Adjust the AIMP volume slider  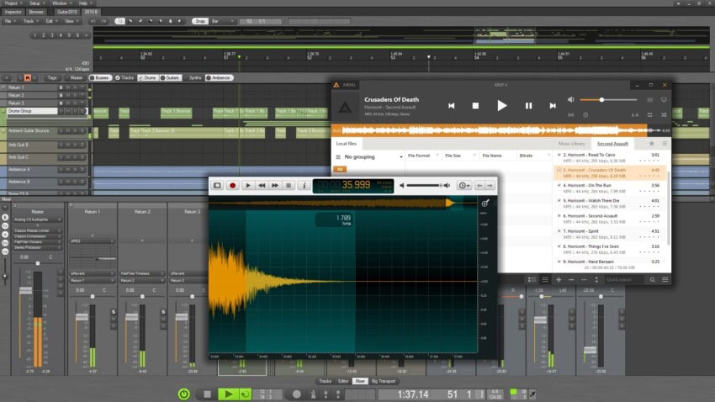(x=601, y=99)
